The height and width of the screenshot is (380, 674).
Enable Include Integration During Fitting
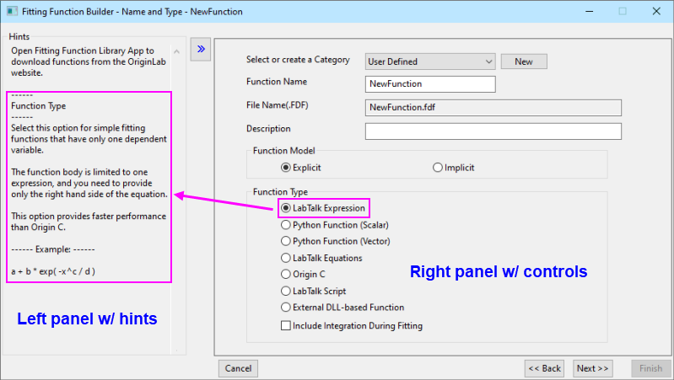coord(286,325)
